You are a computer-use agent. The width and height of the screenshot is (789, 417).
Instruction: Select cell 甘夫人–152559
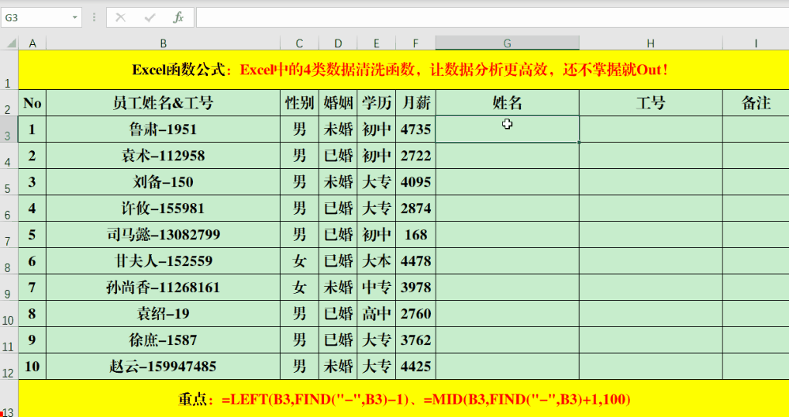[163, 261]
